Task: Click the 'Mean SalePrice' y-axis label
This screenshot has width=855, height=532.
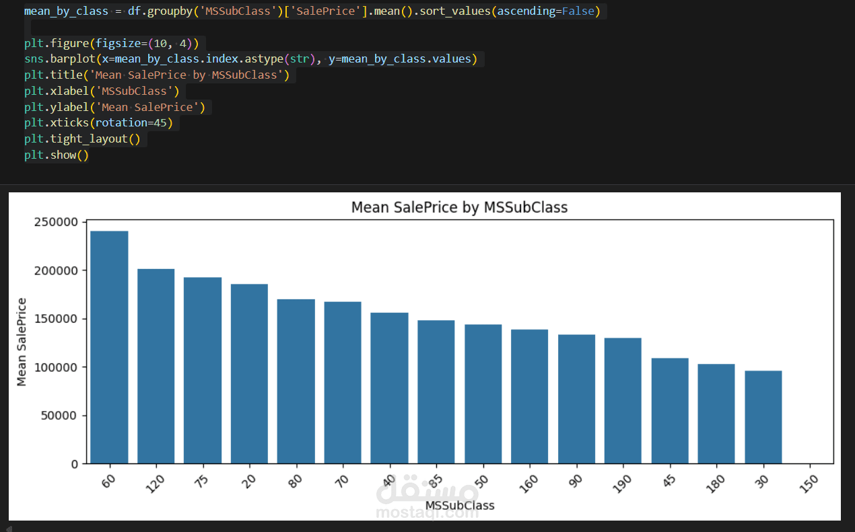Action: click(22, 342)
